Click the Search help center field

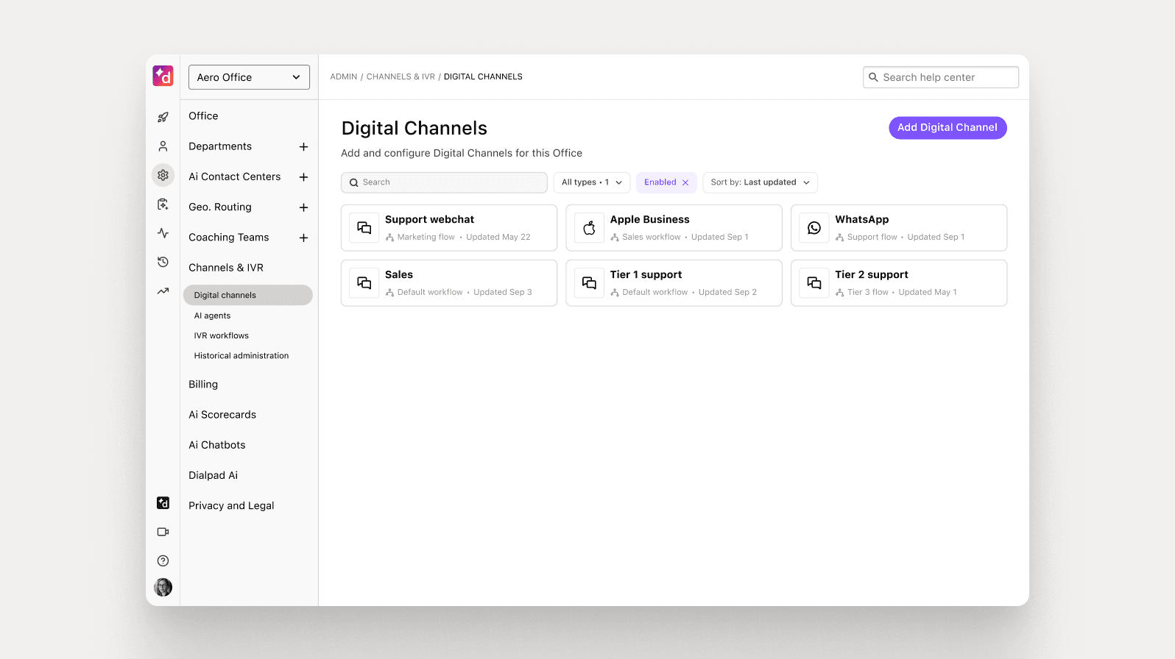coord(940,77)
